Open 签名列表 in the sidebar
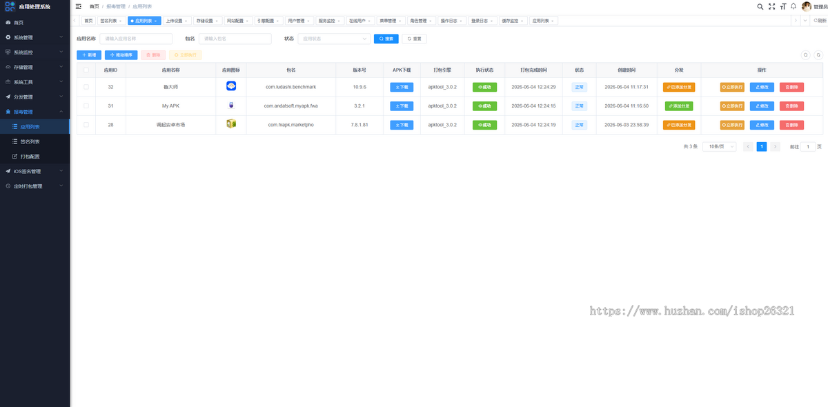Viewport: 828px width, 407px height. click(x=34, y=141)
